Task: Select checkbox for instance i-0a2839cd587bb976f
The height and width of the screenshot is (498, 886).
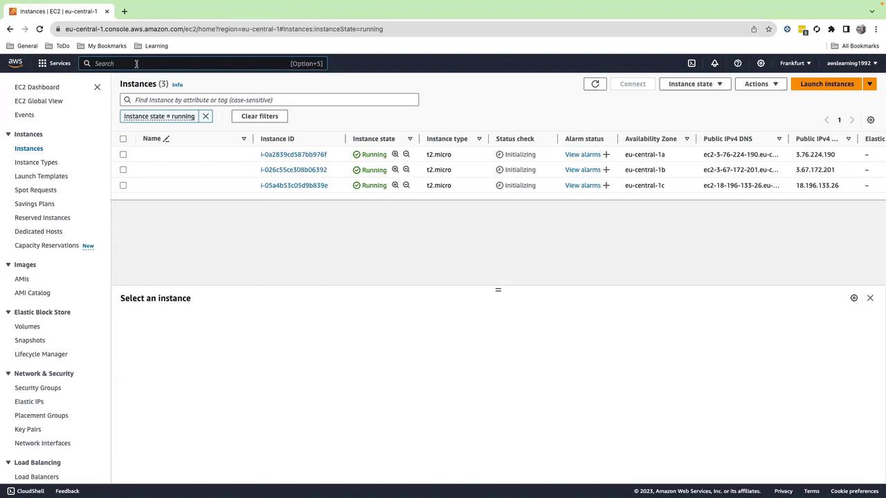Action: [x=123, y=154]
